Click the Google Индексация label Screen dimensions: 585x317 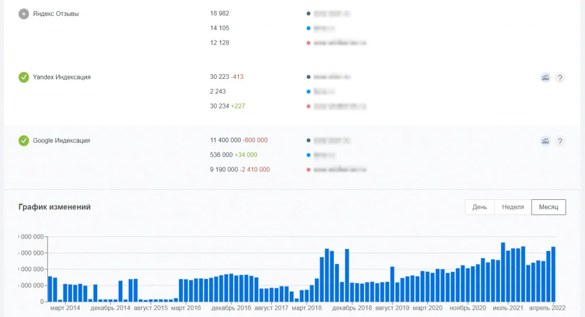[x=61, y=141]
